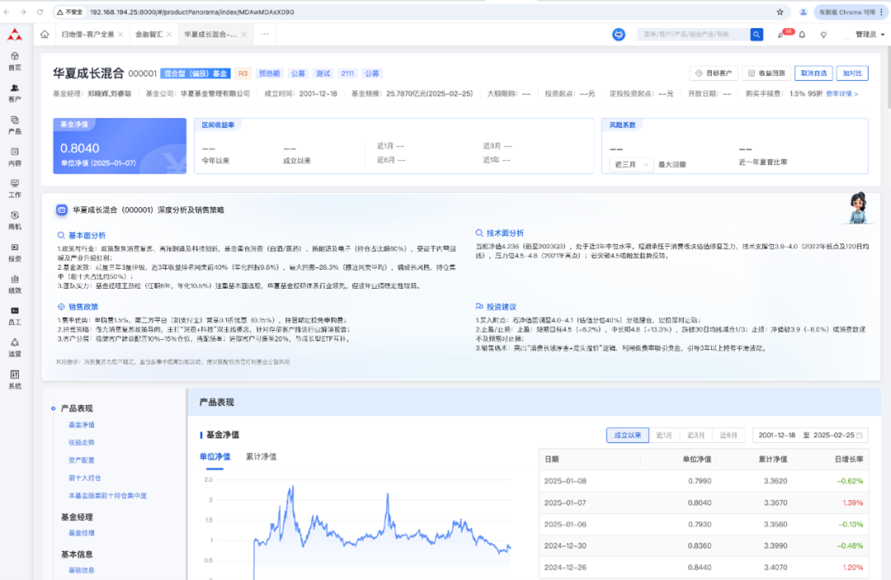Click the cartoon assistant avatar
The width and height of the screenshot is (891, 580).
point(857,208)
